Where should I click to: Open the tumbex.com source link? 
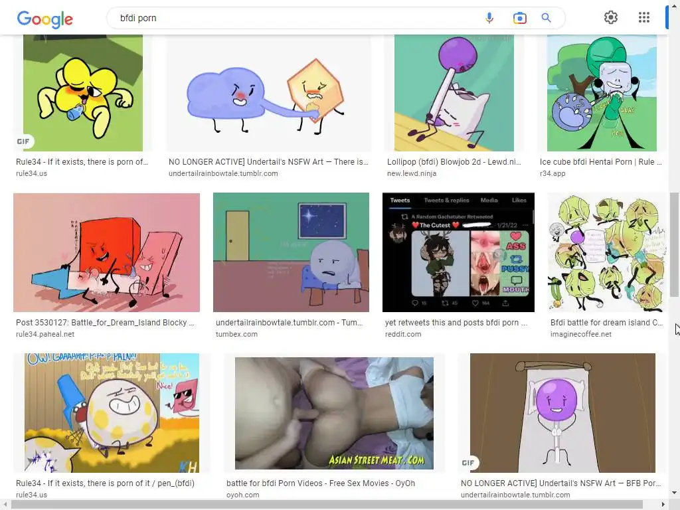pyautogui.click(x=236, y=334)
